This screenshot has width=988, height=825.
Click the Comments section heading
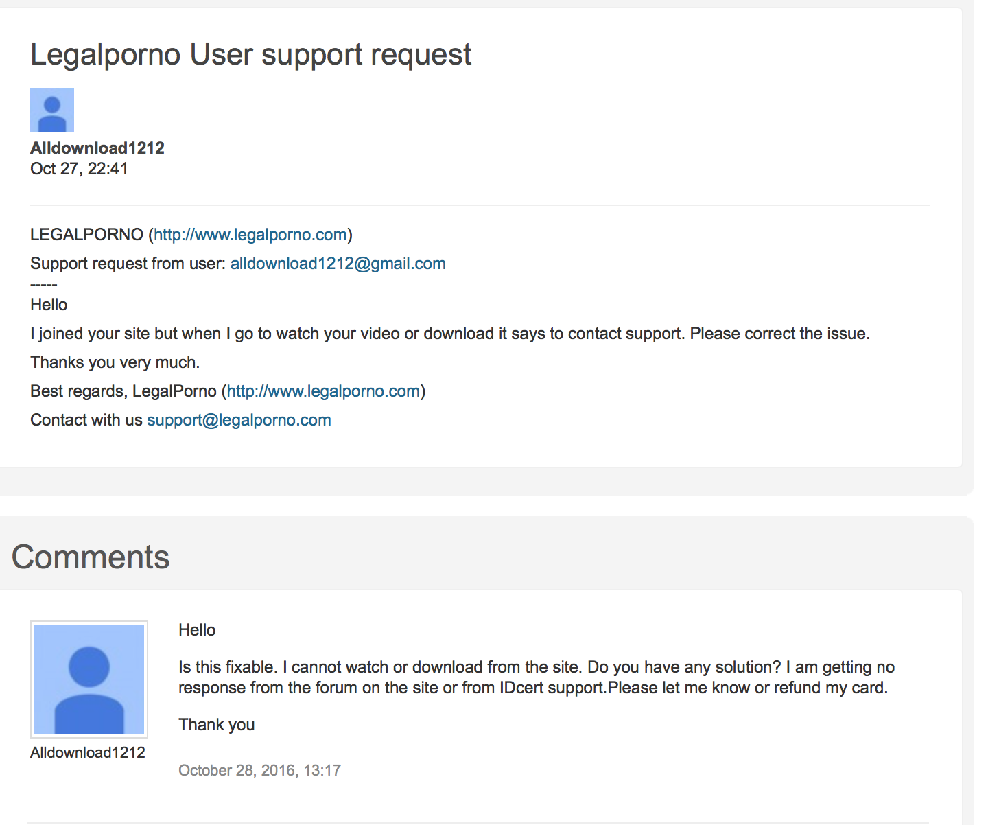[x=91, y=557]
